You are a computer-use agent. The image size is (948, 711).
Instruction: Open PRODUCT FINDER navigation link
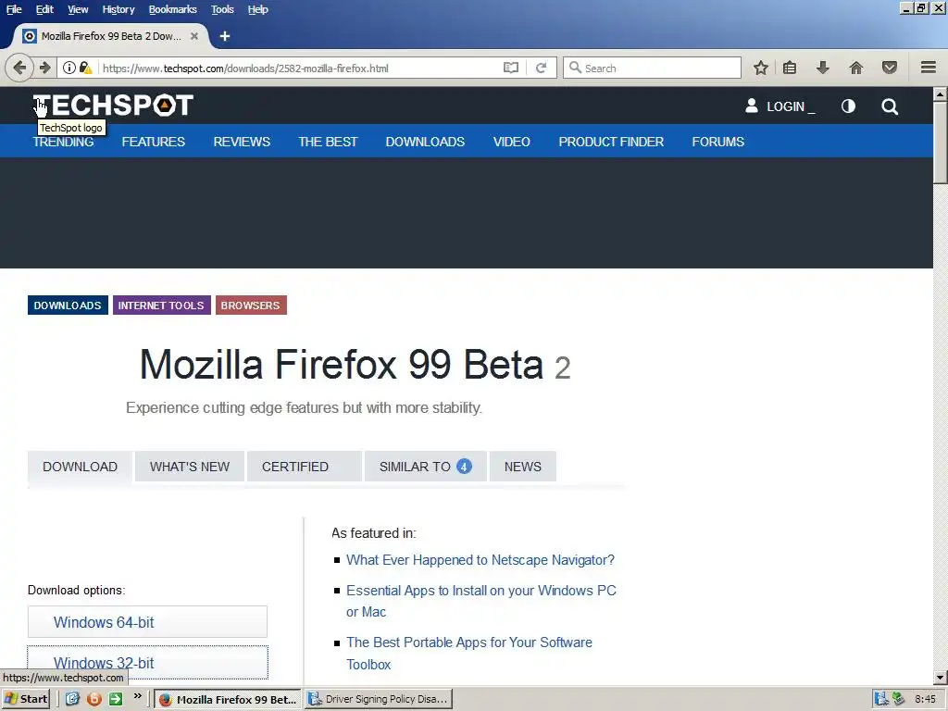(611, 142)
